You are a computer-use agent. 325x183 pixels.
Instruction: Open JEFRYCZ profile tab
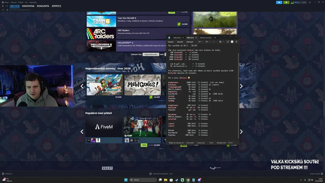coord(56,6)
